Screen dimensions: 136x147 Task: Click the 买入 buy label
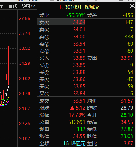click(44, 58)
